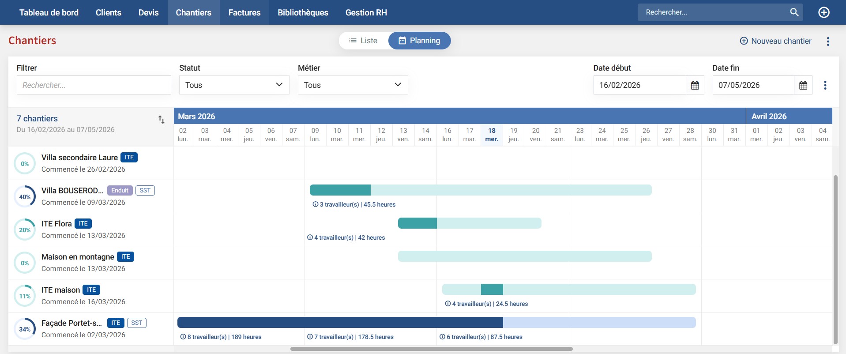The image size is (846, 354).
Task: Open the Date fin calendar picker
Action: 803,85
